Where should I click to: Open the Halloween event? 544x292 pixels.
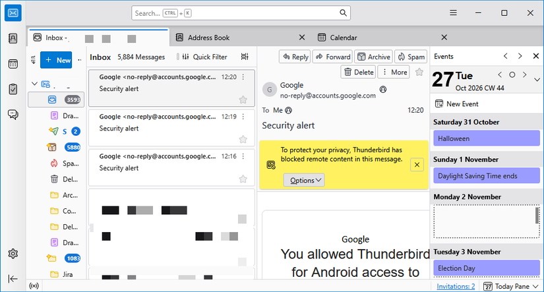(487, 138)
